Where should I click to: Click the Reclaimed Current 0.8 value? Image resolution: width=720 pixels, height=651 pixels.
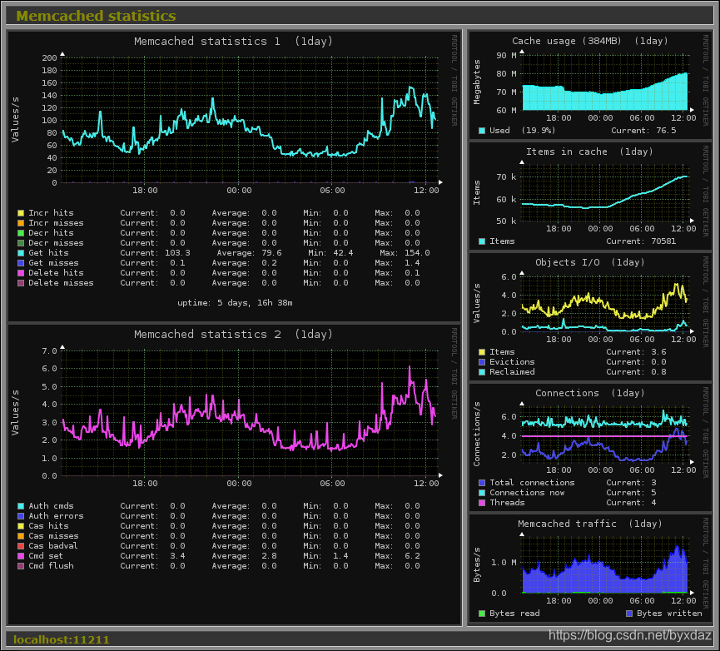pos(658,372)
